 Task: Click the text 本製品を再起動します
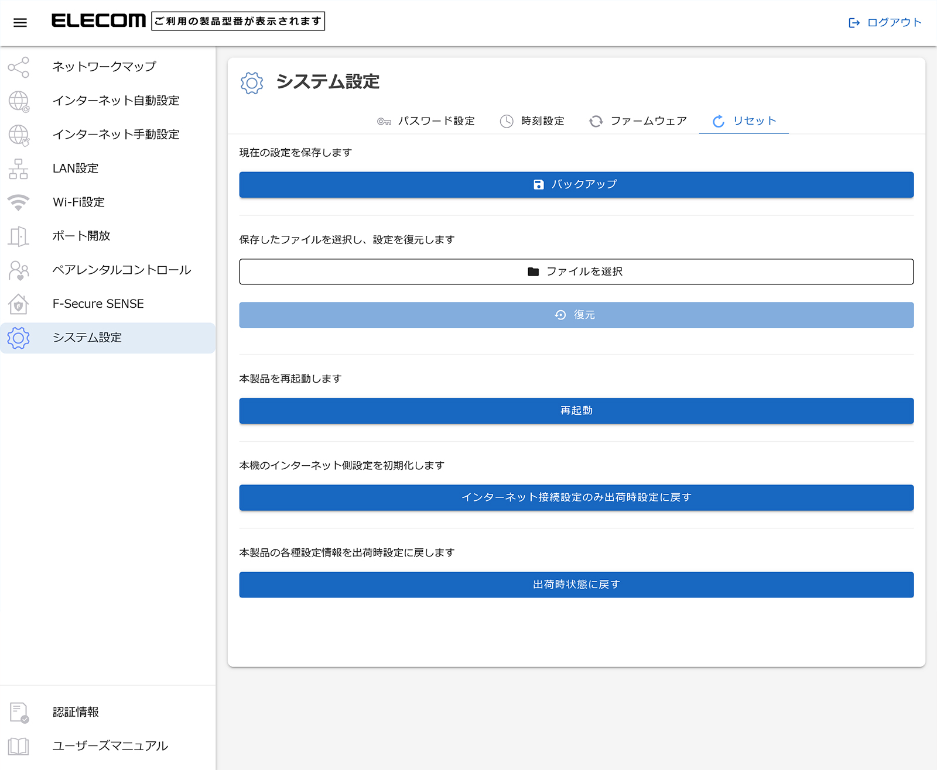(x=290, y=379)
